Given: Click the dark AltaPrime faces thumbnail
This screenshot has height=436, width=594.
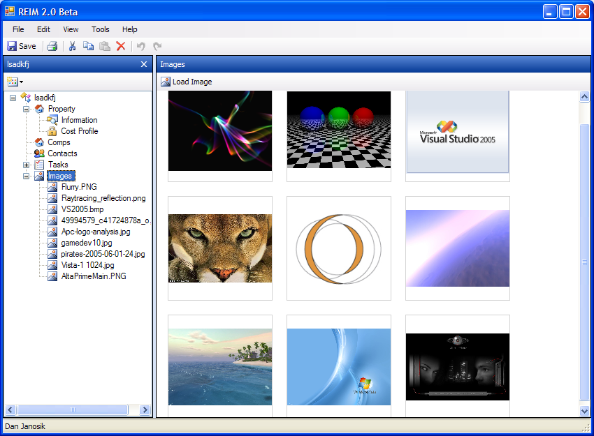Looking at the screenshot, I should [x=458, y=367].
